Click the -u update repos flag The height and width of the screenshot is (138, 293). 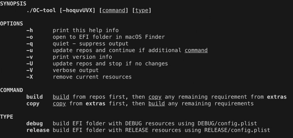(x=30, y=50)
